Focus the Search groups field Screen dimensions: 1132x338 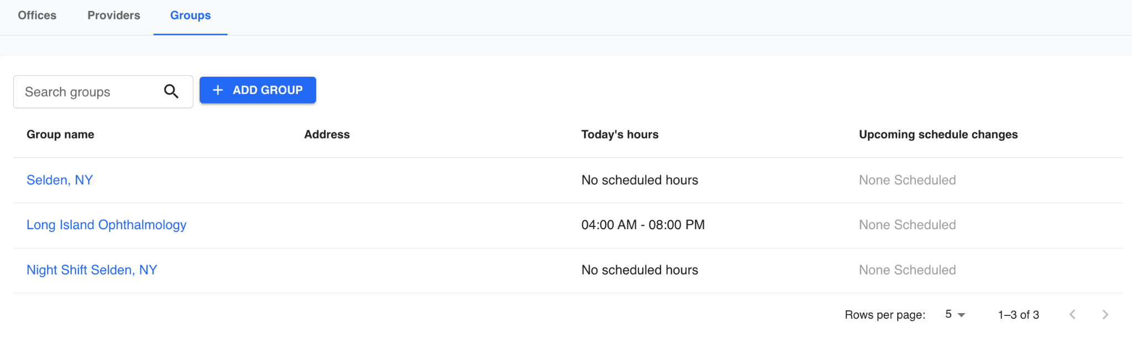[x=88, y=92]
